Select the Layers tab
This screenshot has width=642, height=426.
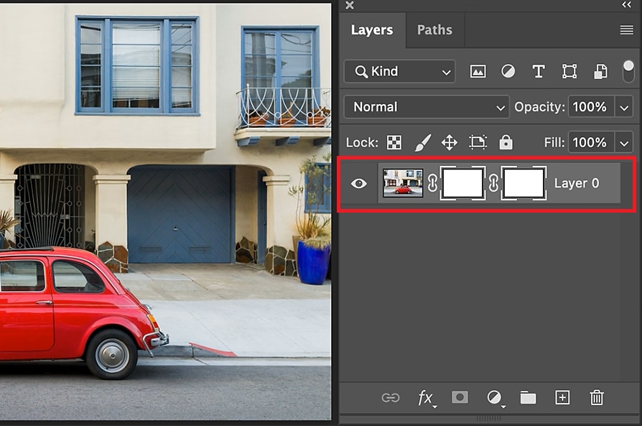click(x=372, y=30)
